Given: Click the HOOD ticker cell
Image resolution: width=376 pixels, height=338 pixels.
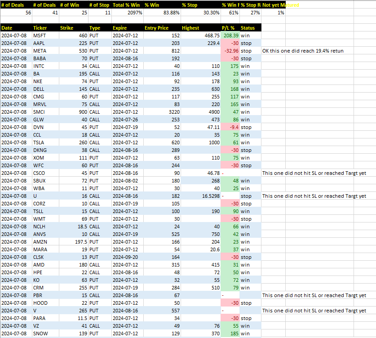Looking at the screenshot, I should click(45, 303).
